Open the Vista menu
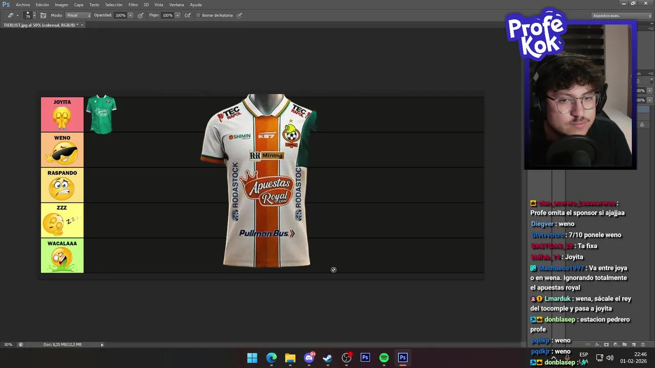The height and width of the screenshot is (368, 655). point(159,5)
